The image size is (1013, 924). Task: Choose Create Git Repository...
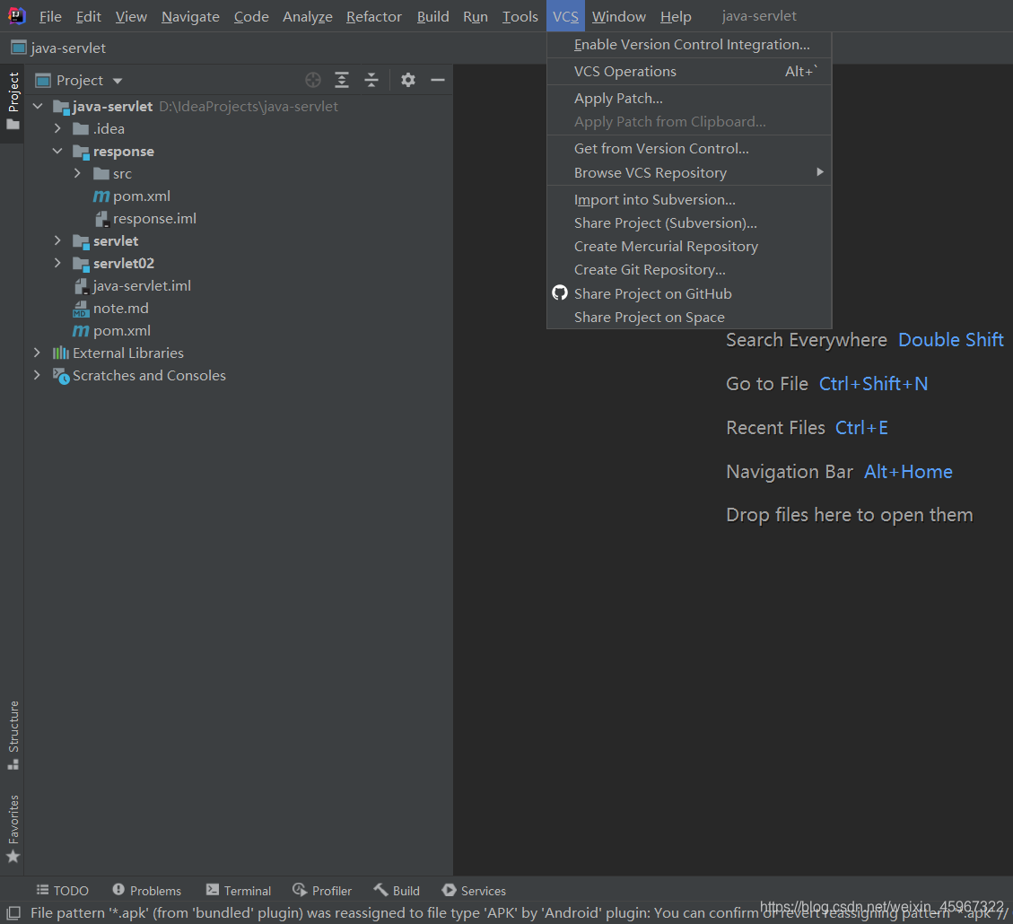tap(689, 269)
